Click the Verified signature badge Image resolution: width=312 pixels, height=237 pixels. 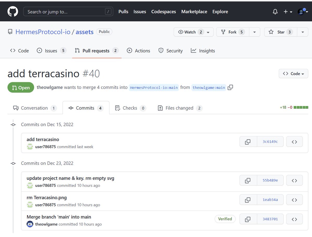(x=225, y=219)
